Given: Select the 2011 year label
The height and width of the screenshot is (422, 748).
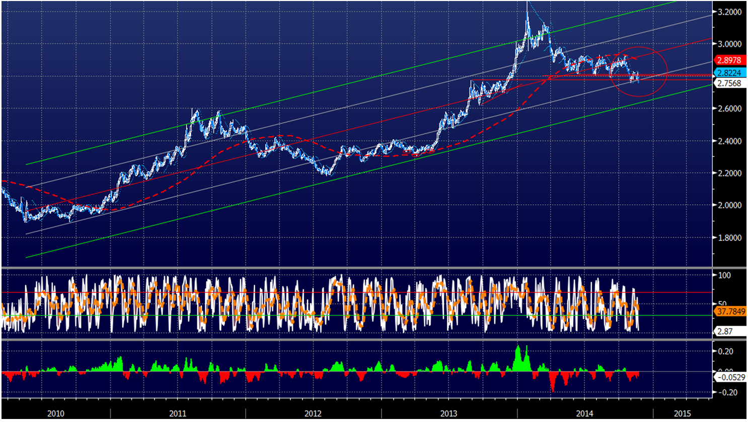Looking at the screenshot, I should tap(177, 413).
